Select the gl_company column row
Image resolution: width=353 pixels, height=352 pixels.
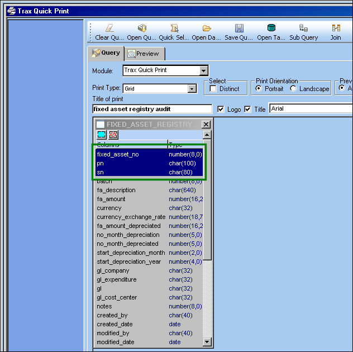(150, 270)
